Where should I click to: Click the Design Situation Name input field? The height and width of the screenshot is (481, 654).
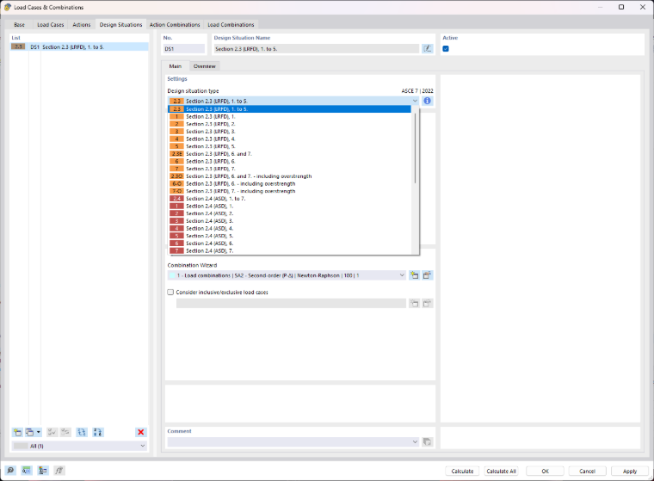point(316,49)
